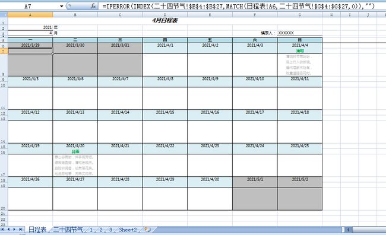386x235 pixels.
Task: Click the select-all corner of the grid
Action: 4,15
